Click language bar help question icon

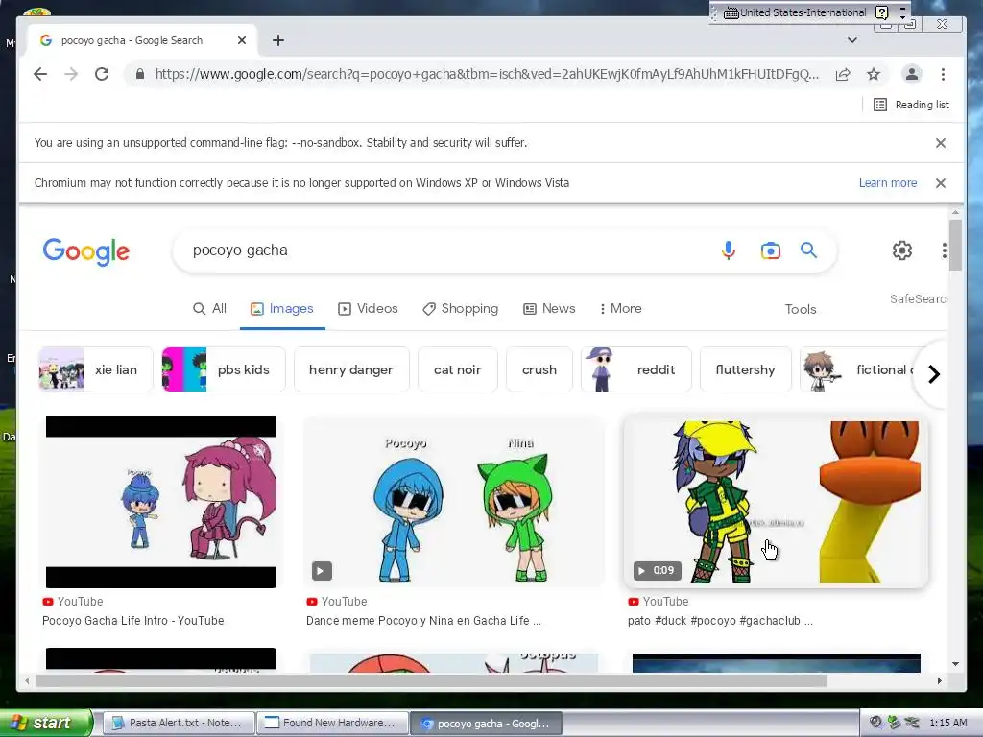tap(881, 12)
